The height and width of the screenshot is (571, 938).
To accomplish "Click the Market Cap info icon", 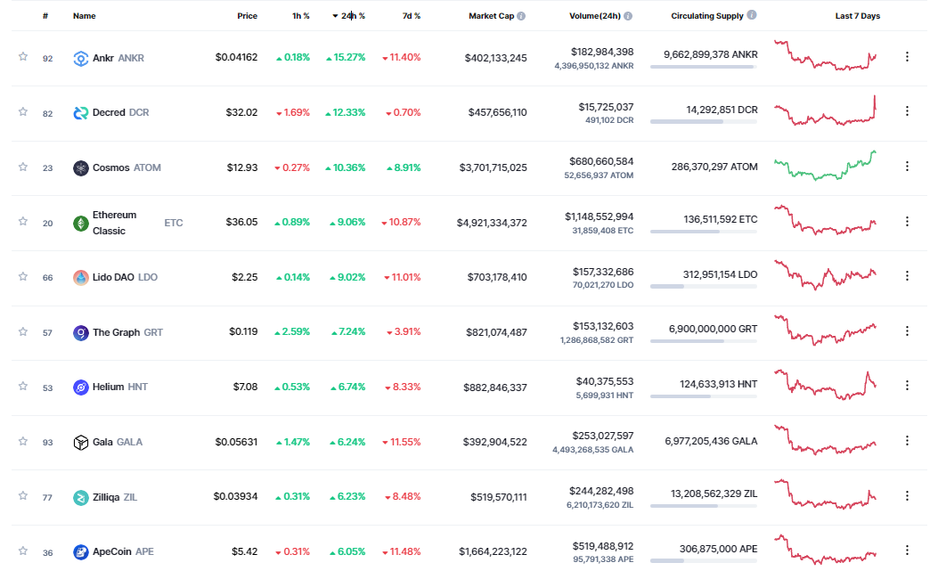I will tap(521, 16).
